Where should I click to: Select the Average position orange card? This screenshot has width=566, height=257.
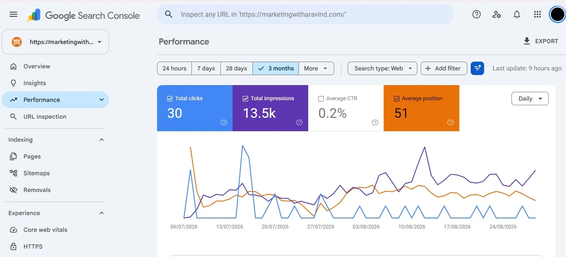422,108
